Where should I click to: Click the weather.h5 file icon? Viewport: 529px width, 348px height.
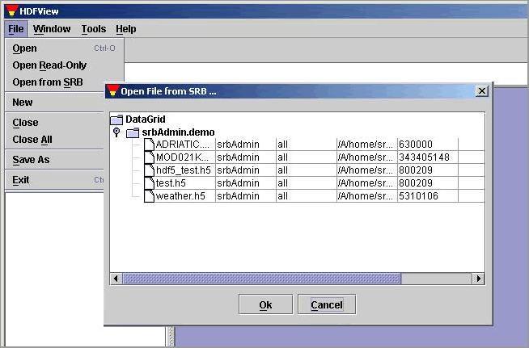point(149,195)
